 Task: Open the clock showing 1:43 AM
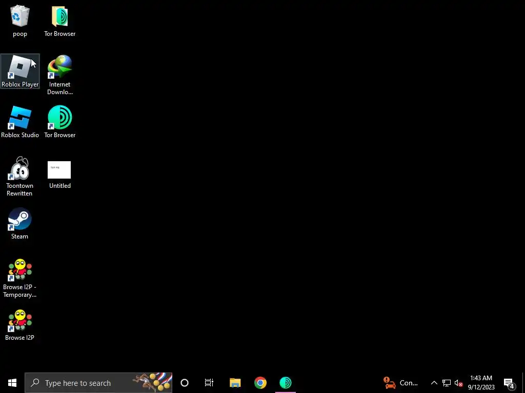481,383
